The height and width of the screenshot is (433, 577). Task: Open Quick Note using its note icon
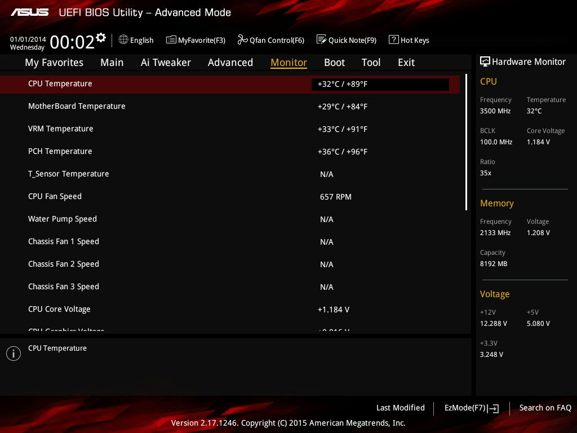(322, 39)
